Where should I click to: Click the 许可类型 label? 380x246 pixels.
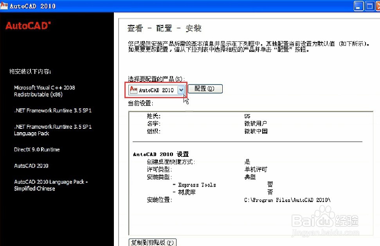[x=159, y=169]
